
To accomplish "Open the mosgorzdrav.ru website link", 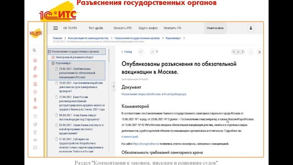I will [x=146, y=144].
